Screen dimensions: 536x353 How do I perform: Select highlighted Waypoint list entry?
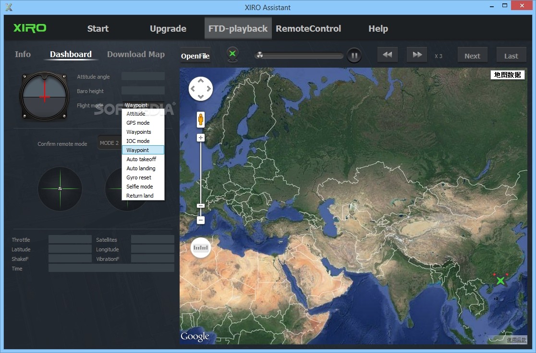click(143, 150)
